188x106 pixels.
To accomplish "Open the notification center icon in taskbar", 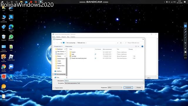I will (185, 2).
